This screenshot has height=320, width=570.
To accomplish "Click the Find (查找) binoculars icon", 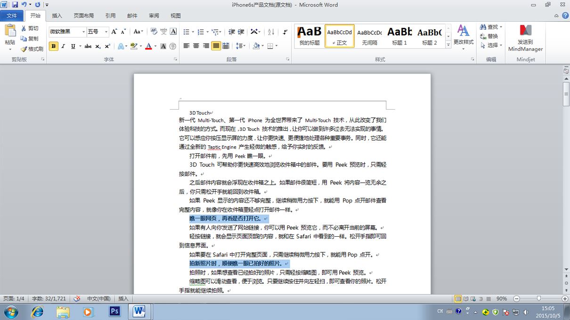I will (483, 27).
